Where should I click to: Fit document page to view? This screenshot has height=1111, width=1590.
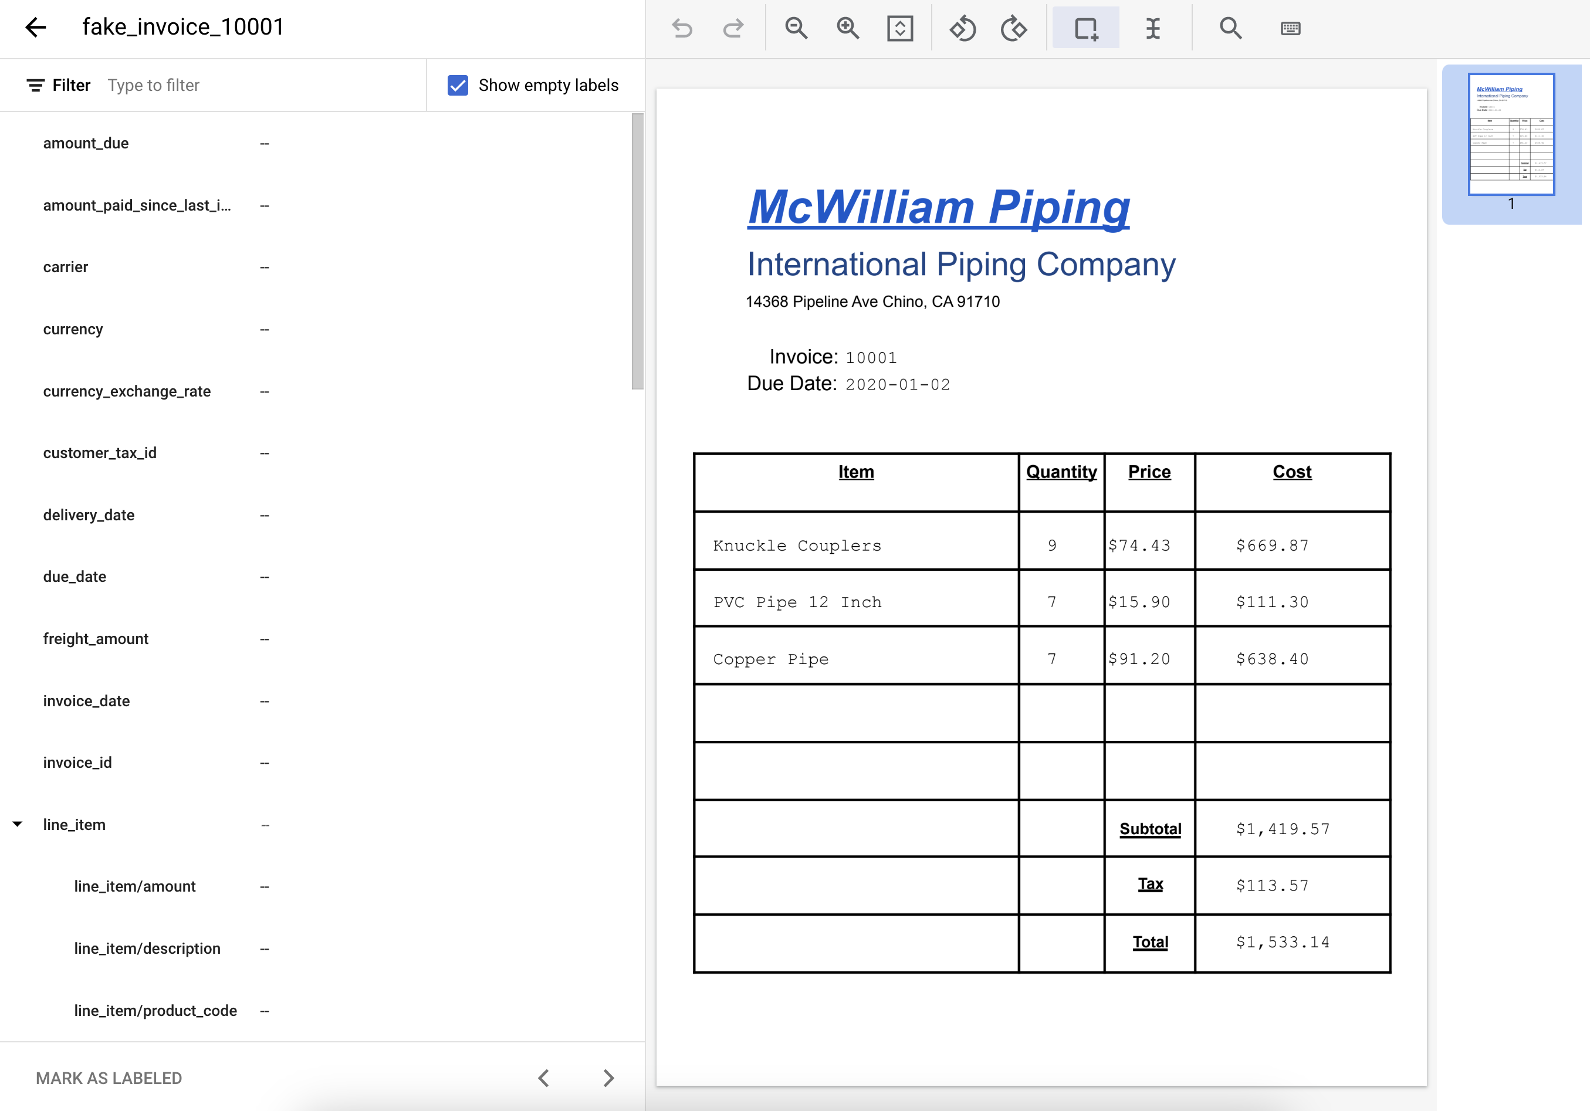tap(899, 28)
